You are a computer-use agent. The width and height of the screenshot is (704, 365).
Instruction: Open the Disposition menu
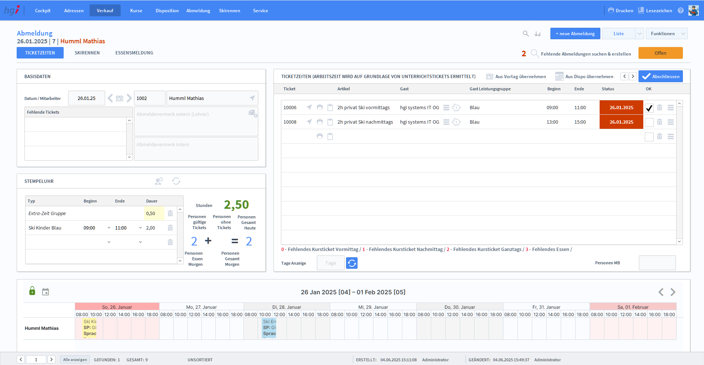[167, 11]
